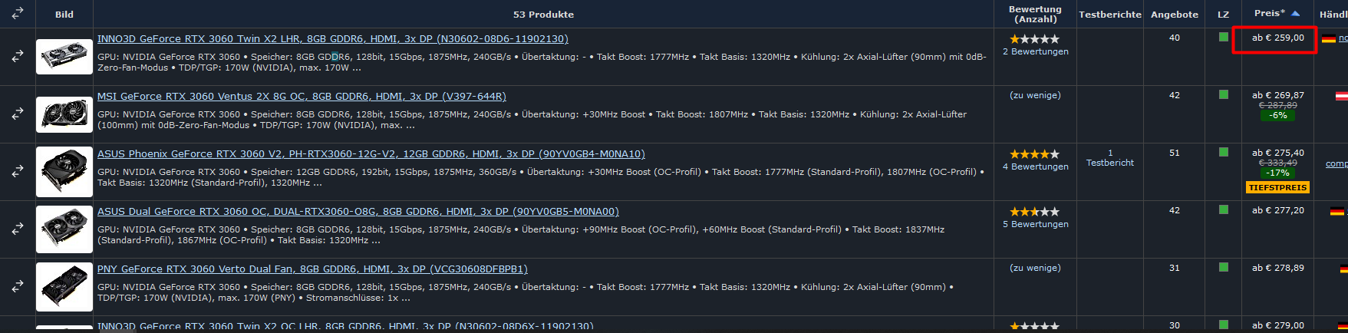The height and width of the screenshot is (333, 1348).
Task: Sort by Preis column arrow
Action: pyautogui.click(x=1296, y=14)
